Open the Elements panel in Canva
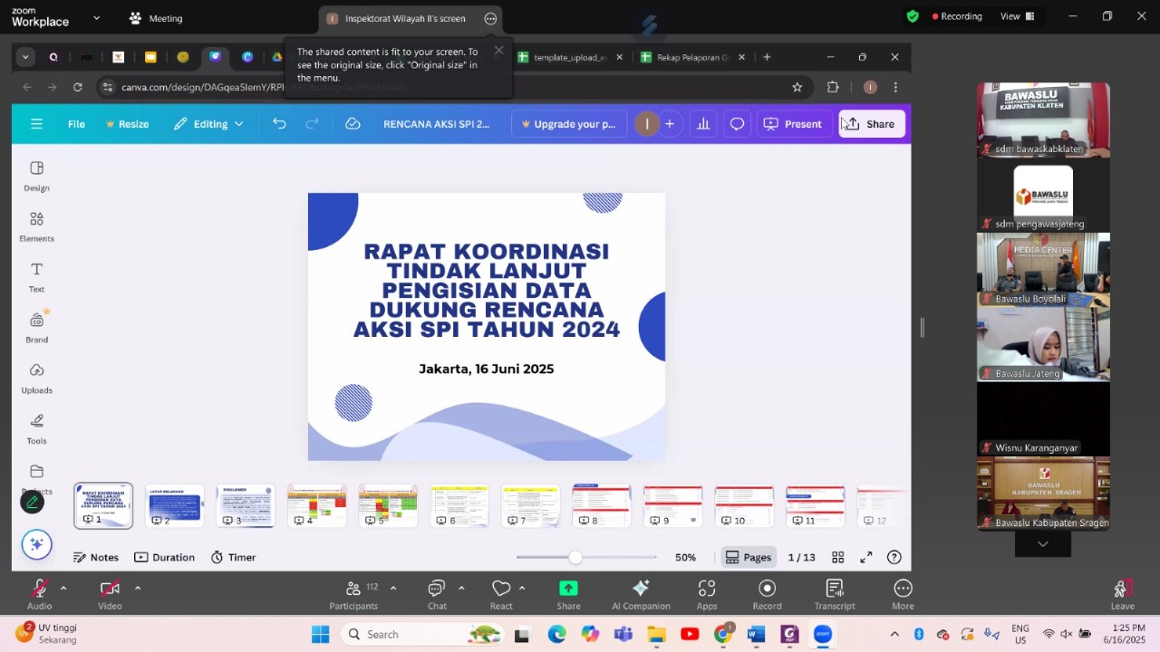Viewport: 1160px width, 652px height. point(36,226)
